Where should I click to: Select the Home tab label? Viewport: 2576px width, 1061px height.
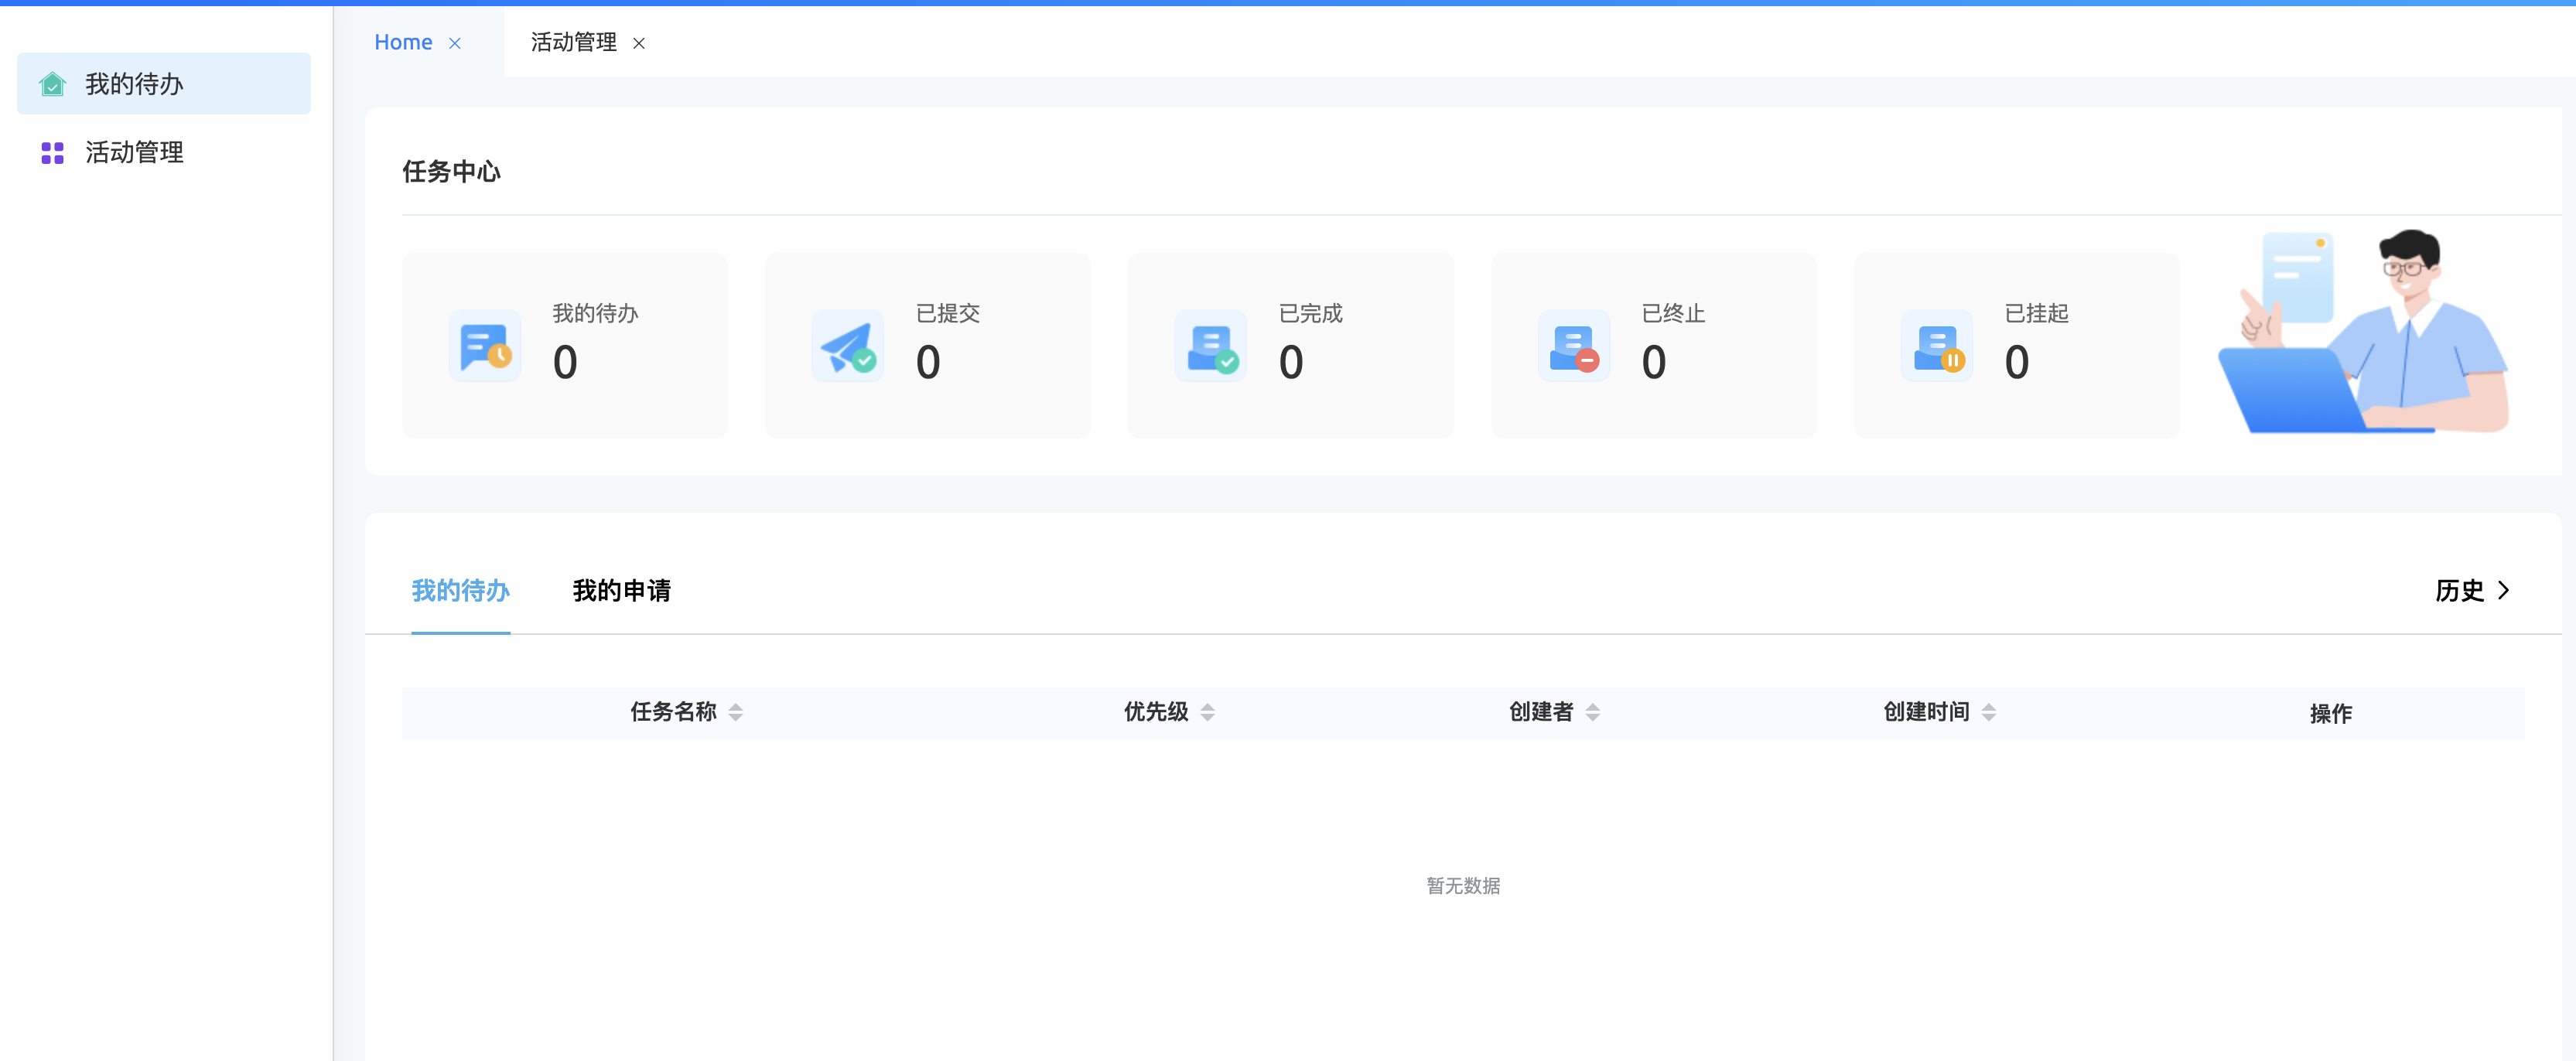(403, 42)
